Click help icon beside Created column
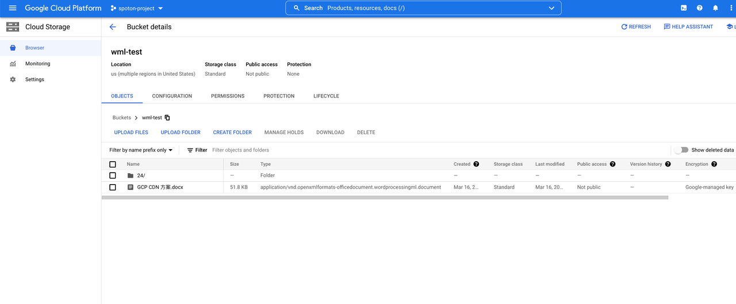 [x=476, y=164]
